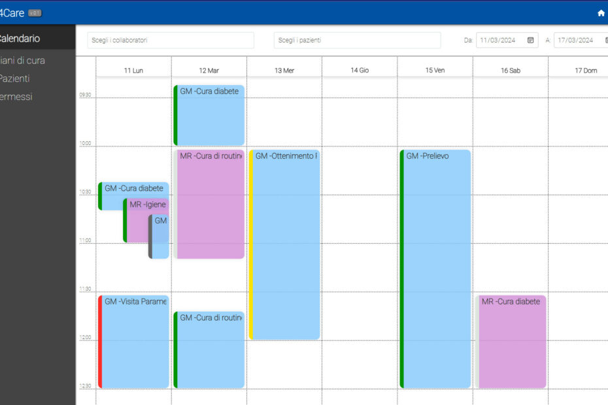Open calendar picker for start date 11/03/2024

[530, 40]
